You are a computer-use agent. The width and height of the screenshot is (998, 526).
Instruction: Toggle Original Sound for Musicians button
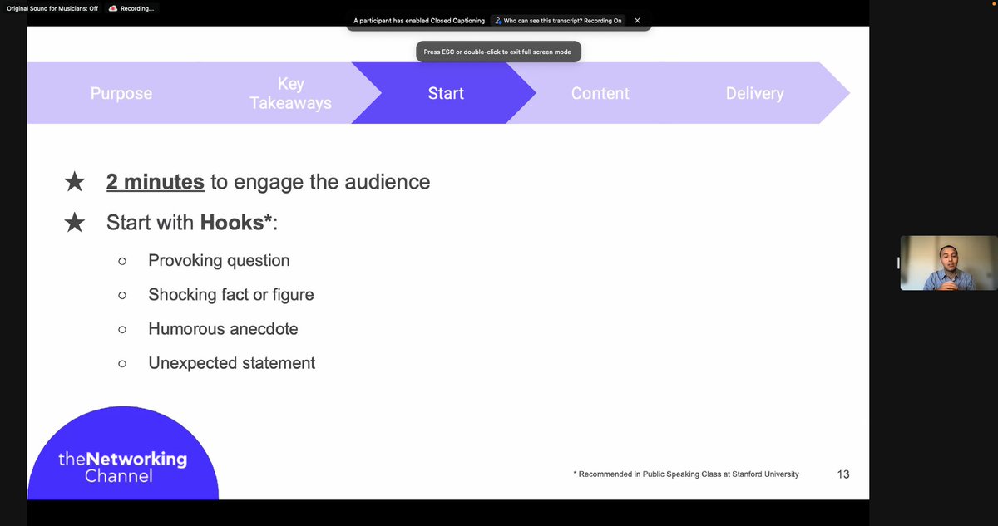(52, 8)
